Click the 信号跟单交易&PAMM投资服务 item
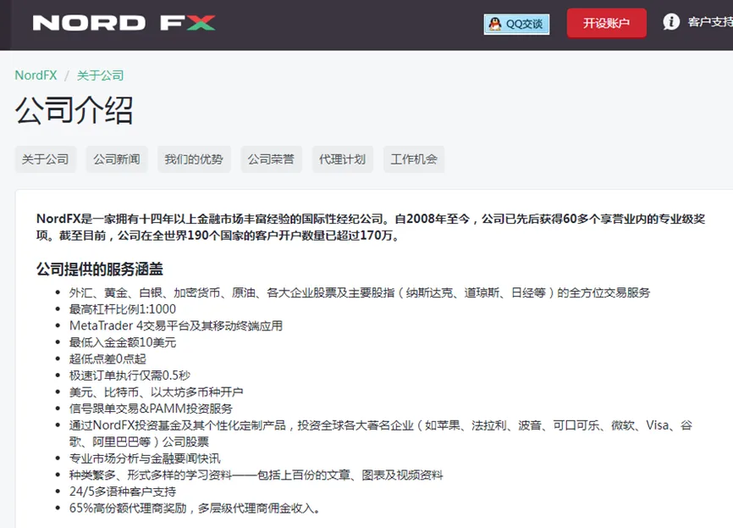733x528 pixels. click(151, 409)
